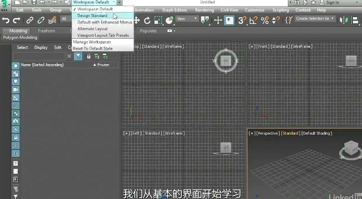Open the Customize menu
The width and height of the screenshot is (362, 199).
pos(255,10)
